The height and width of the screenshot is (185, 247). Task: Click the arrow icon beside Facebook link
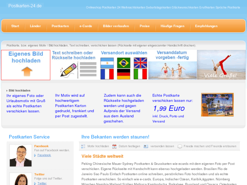(35, 155)
